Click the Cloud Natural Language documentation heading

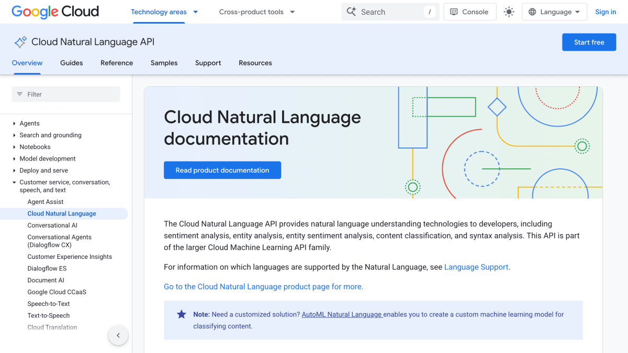point(262,128)
